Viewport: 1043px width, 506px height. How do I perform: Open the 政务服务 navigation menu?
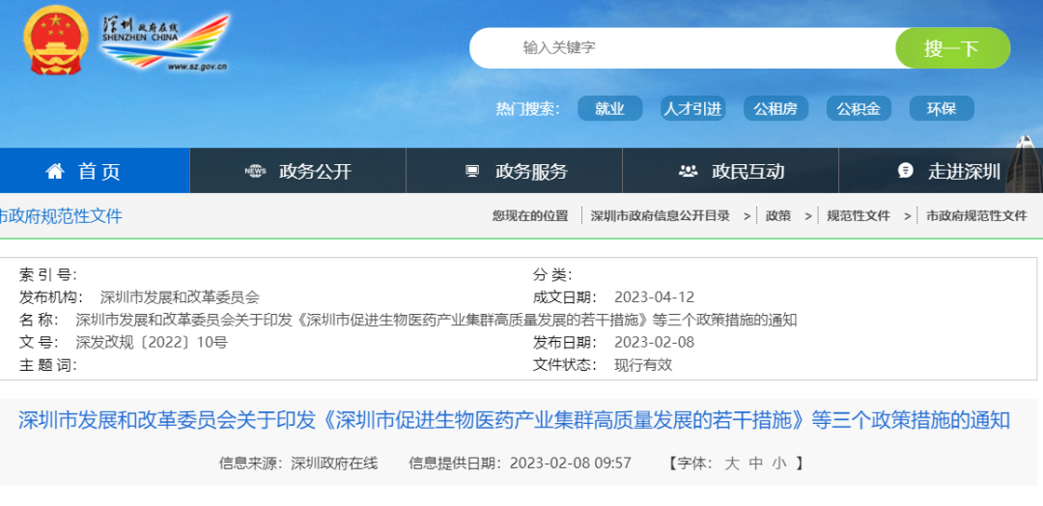click(531, 172)
